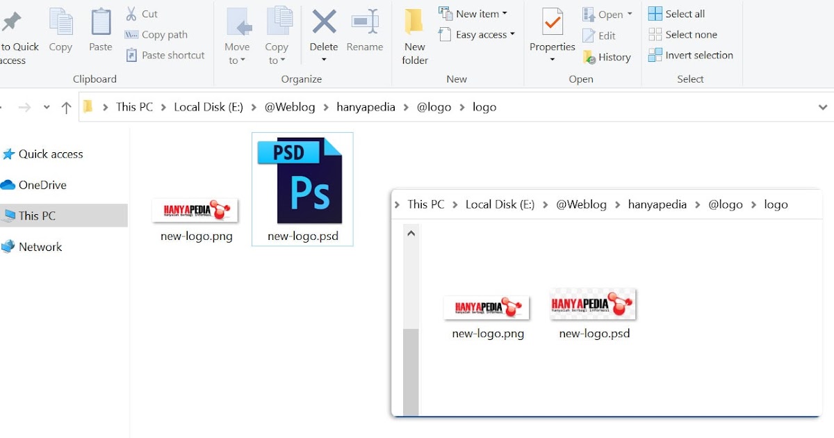The height and width of the screenshot is (438, 834).
Task: Click hanyapedia in the inset window breadcrumb
Action: point(657,204)
